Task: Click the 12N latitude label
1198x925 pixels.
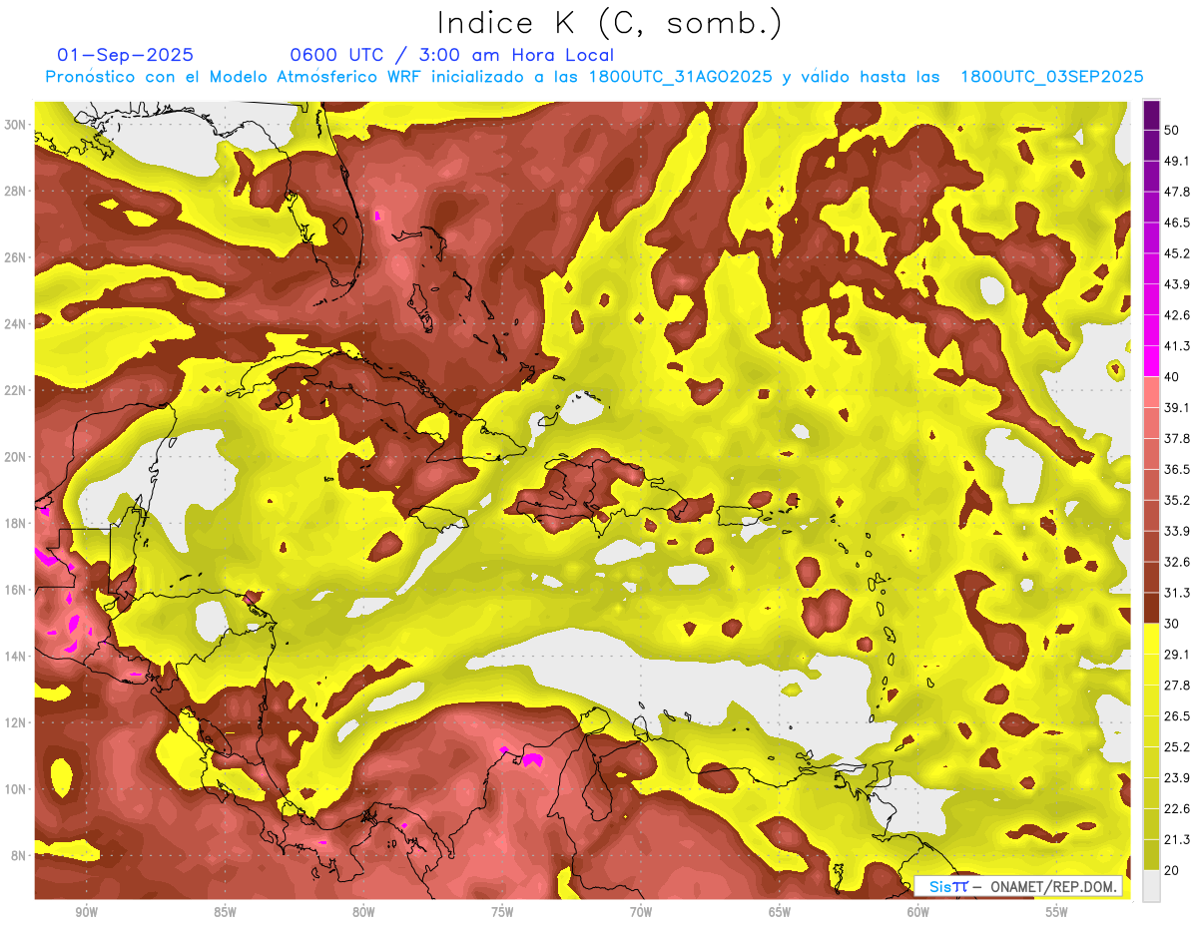Action: point(16,722)
